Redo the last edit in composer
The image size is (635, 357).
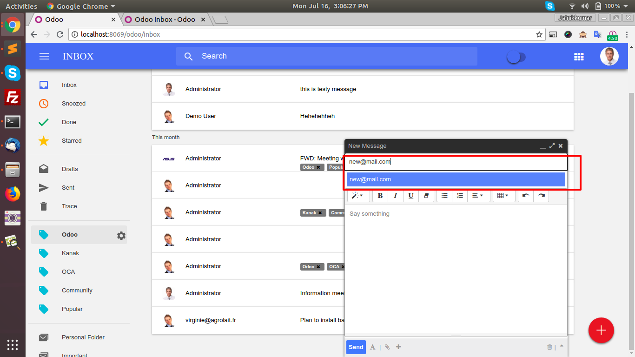coord(541,196)
